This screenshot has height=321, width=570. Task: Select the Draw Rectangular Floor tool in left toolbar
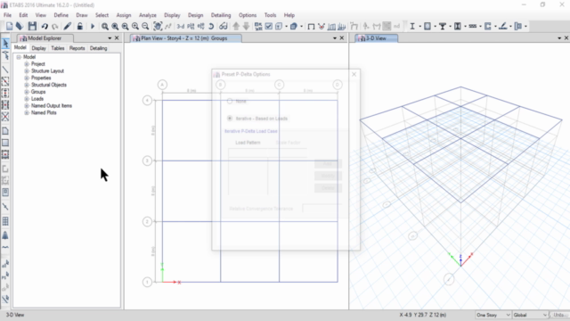tap(5, 143)
